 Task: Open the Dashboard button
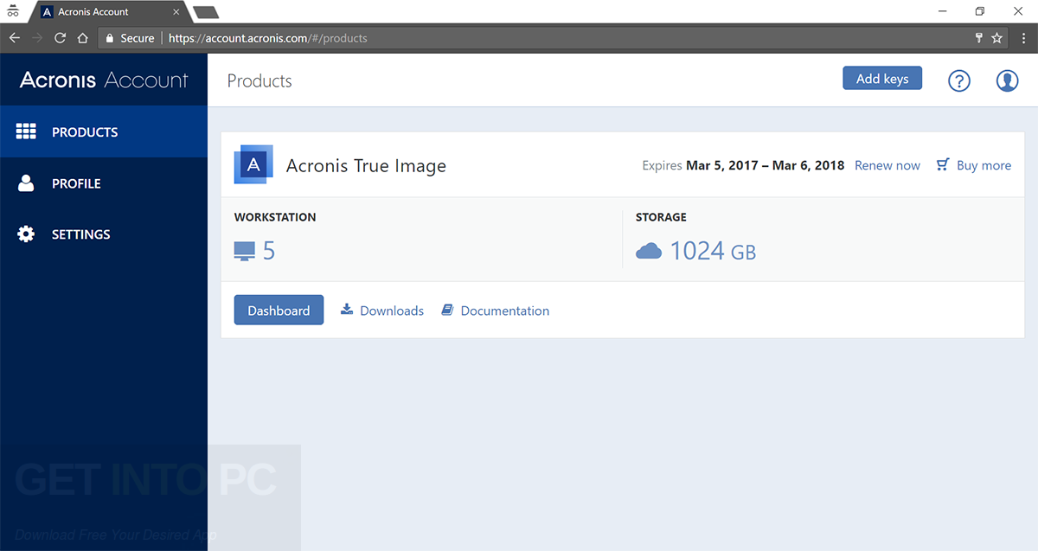coord(279,310)
